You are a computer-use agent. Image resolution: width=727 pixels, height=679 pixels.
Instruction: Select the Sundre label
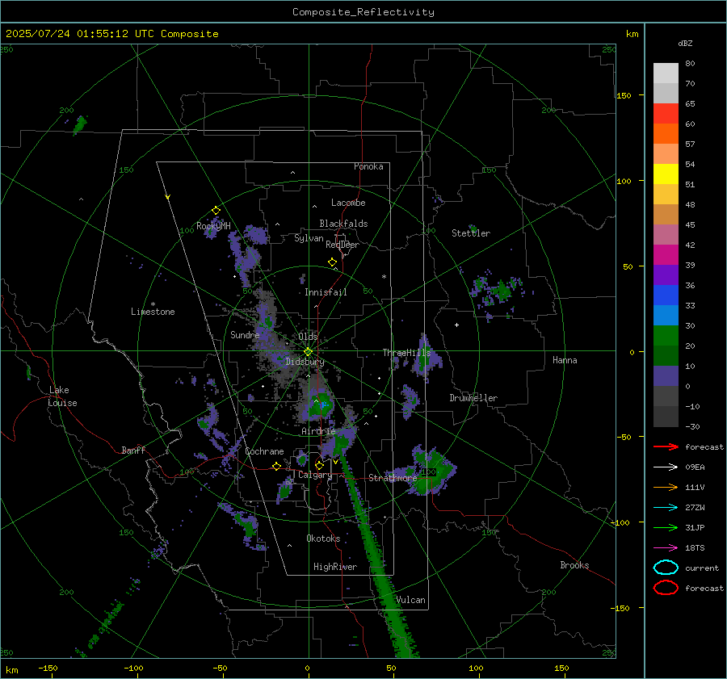click(x=245, y=335)
